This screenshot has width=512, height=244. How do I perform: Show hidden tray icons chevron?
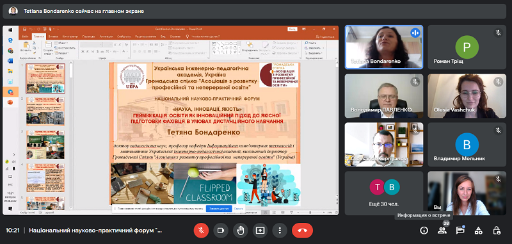(13, 154)
